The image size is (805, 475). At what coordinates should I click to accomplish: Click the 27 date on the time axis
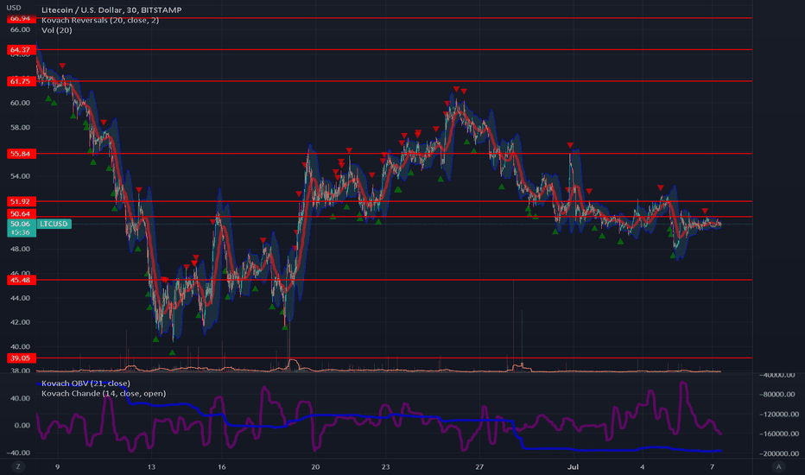(479, 466)
